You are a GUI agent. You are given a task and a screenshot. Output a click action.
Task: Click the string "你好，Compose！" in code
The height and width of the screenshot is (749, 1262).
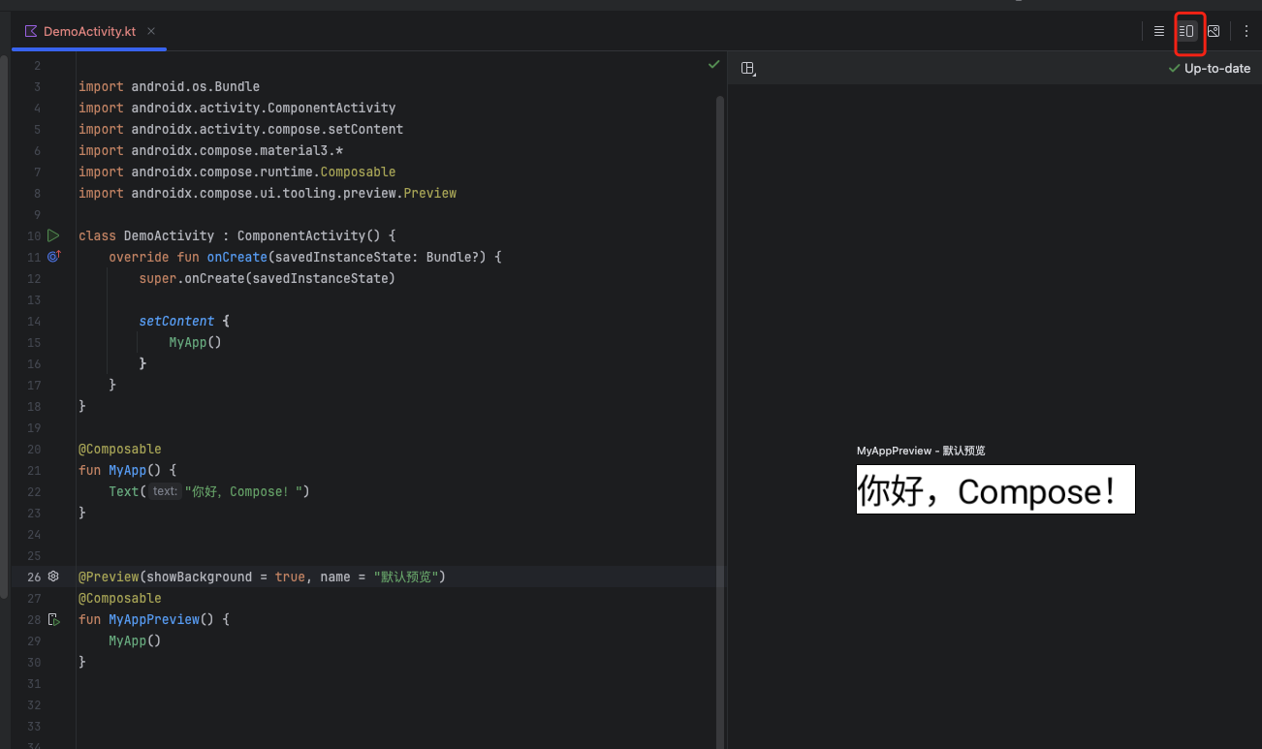(243, 491)
